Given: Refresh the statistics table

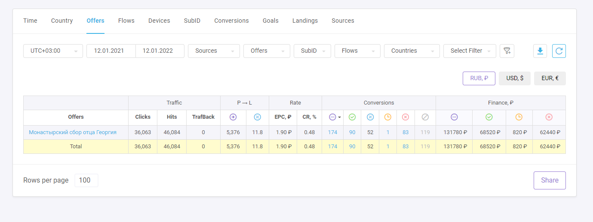Looking at the screenshot, I should point(559,51).
